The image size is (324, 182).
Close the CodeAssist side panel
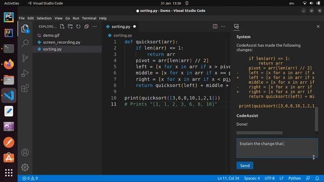(318, 26)
